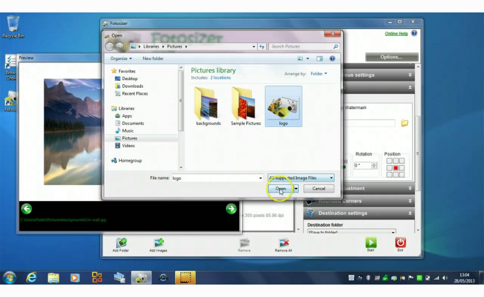484x297 pixels.
Task: Select Apps library in navigation pane
Action: (127, 116)
